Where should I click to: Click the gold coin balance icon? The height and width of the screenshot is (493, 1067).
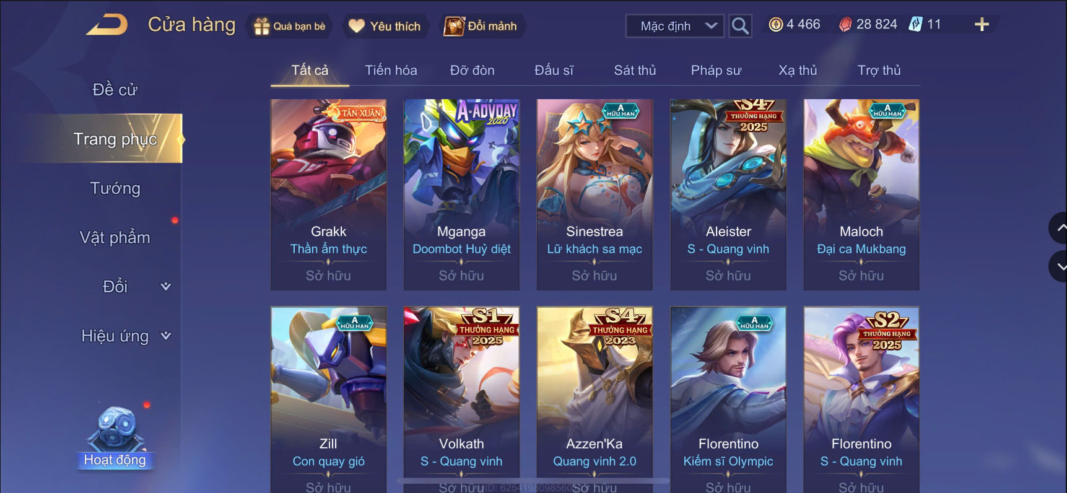point(775,25)
